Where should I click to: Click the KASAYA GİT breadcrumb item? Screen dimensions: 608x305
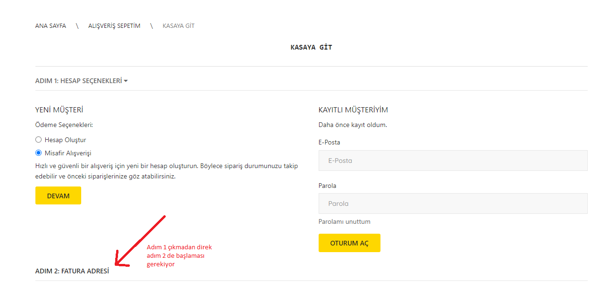tap(178, 25)
